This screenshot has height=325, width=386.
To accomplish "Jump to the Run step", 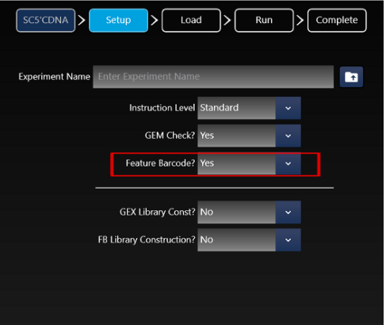I will click(264, 21).
